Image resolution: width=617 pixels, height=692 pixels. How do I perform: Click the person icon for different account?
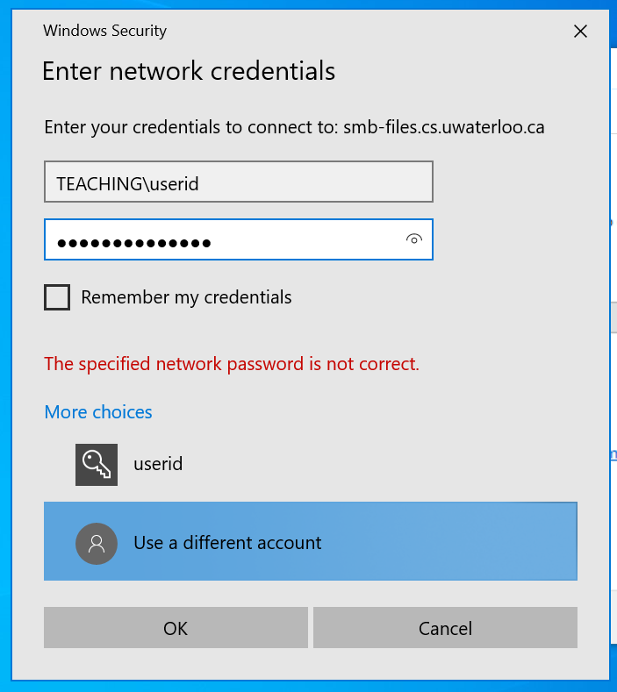point(97,542)
